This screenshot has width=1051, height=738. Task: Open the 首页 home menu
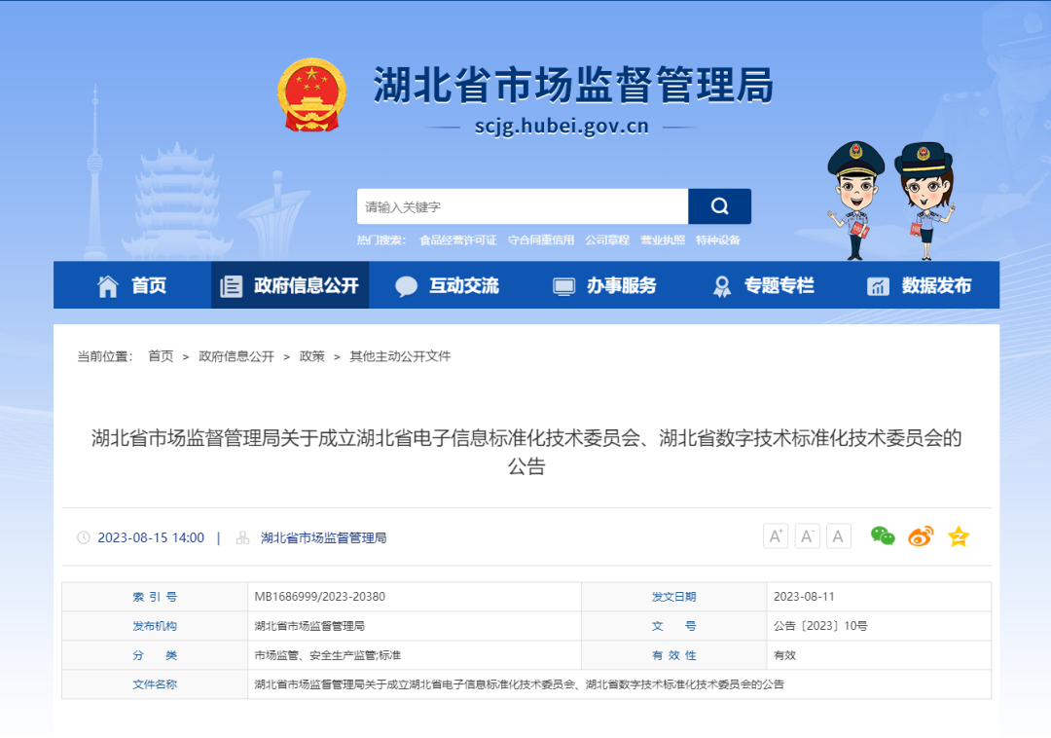(132, 285)
